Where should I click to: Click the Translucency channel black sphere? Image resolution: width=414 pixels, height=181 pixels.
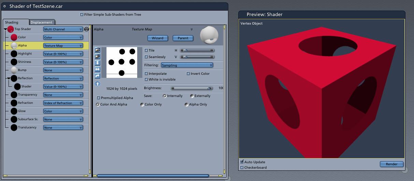pyautogui.click(x=14, y=127)
